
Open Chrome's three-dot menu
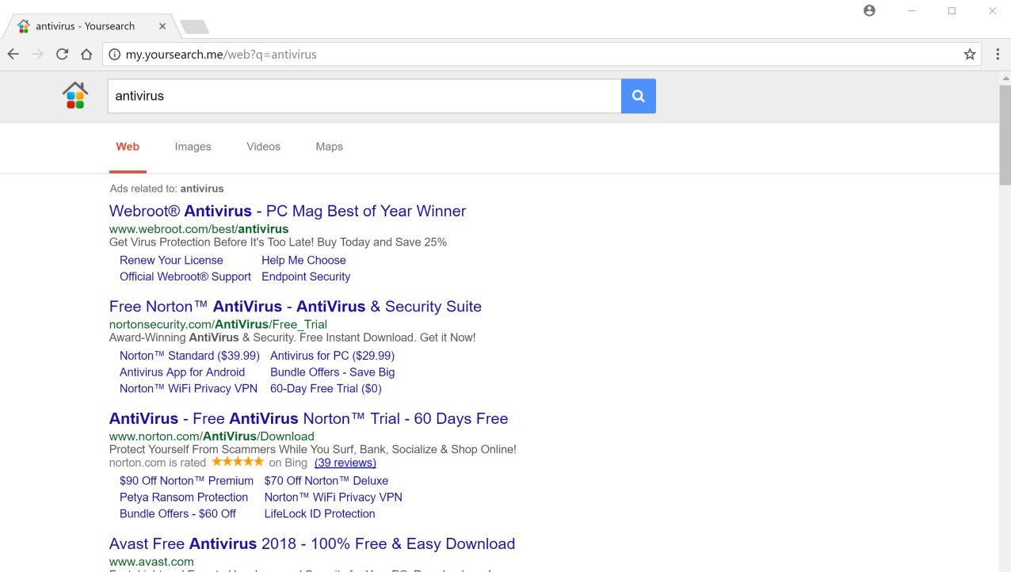click(x=998, y=55)
